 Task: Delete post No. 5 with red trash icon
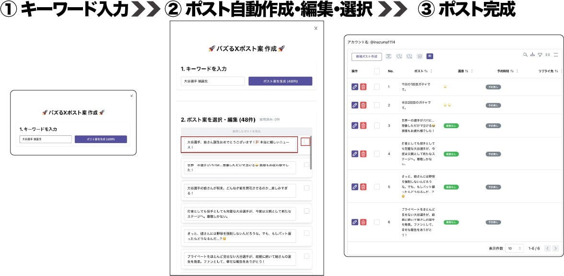[364, 187]
